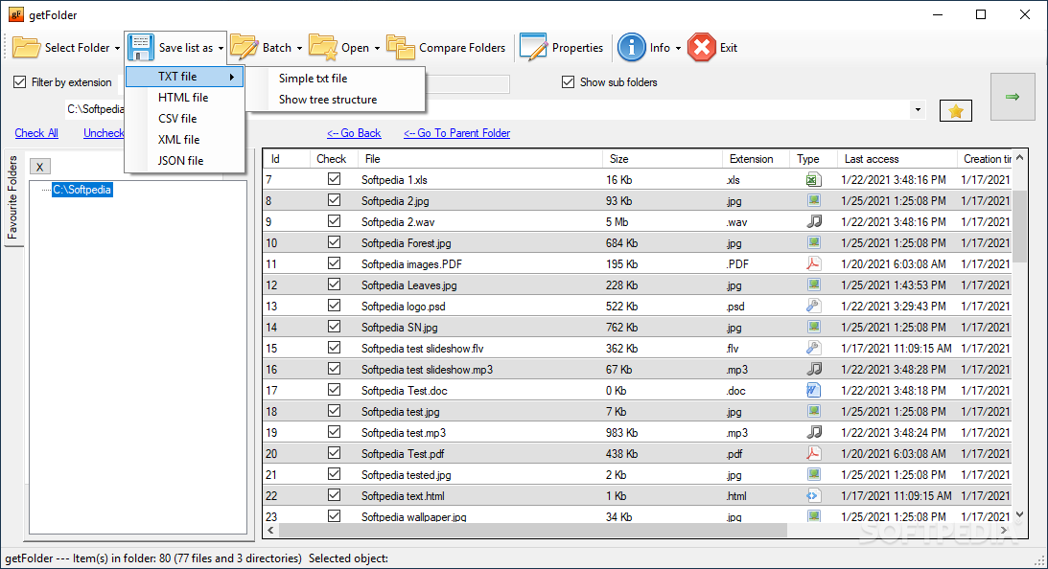The width and height of the screenshot is (1048, 569).
Task: Click the Go Back link
Action: coord(354,133)
